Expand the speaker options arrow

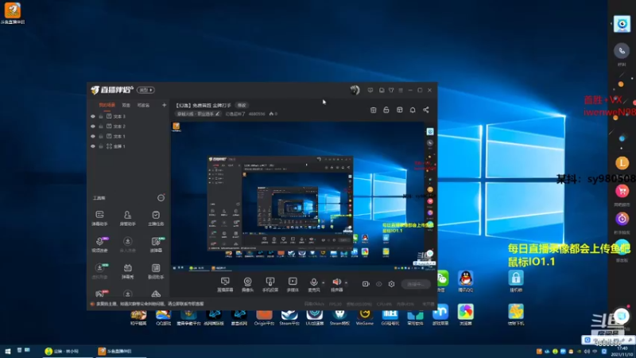[346, 282]
